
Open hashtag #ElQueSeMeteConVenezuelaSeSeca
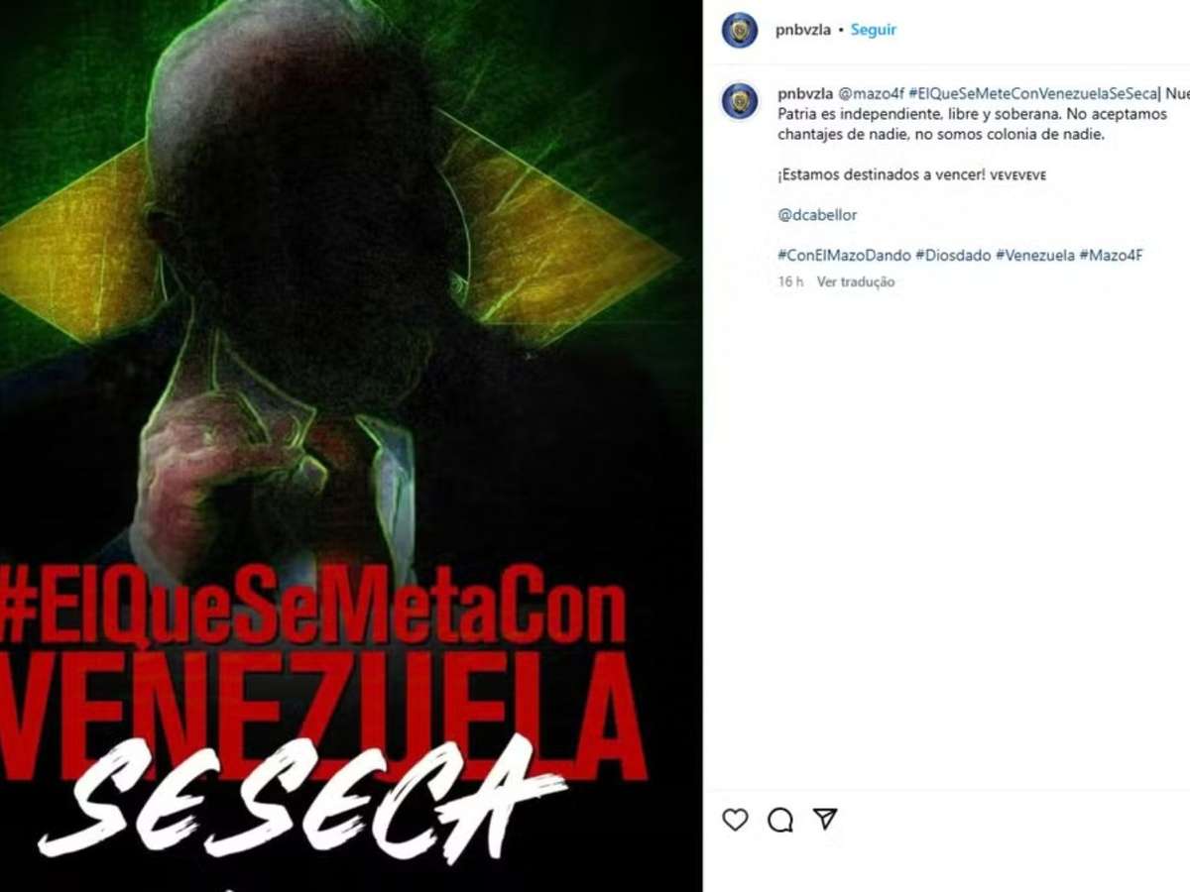pos(1032,94)
